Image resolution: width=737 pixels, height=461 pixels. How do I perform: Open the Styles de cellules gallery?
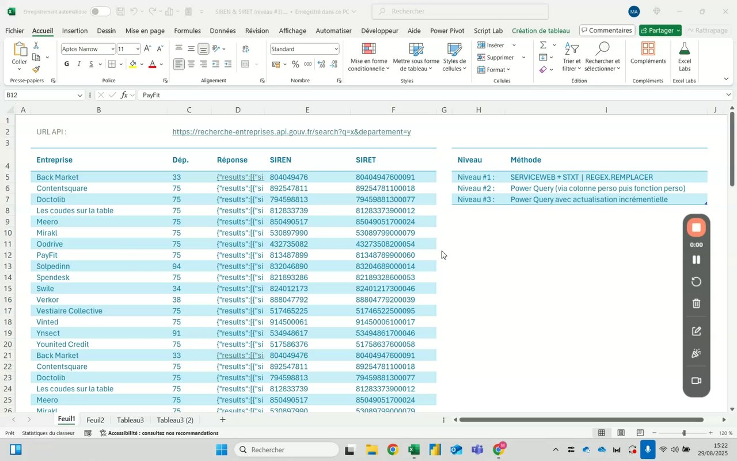[454, 56]
